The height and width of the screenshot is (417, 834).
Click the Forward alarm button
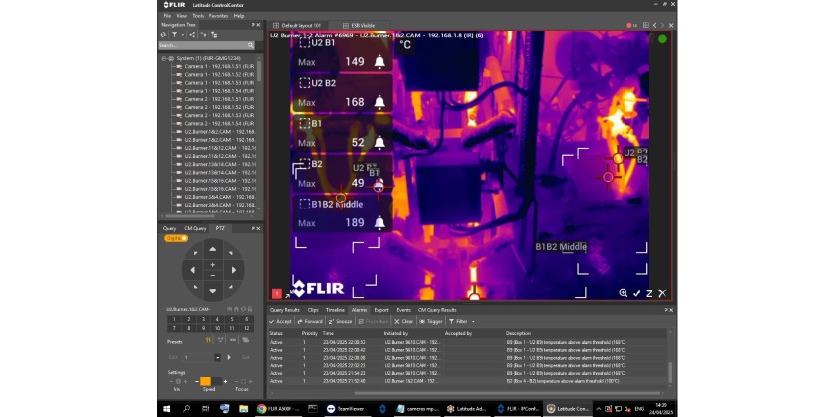[310, 322]
